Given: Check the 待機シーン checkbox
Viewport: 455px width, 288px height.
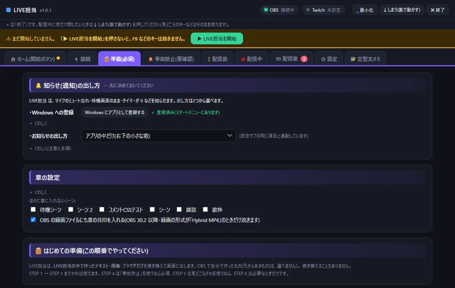Looking at the screenshot, I should pyautogui.click(x=33, y=209).
